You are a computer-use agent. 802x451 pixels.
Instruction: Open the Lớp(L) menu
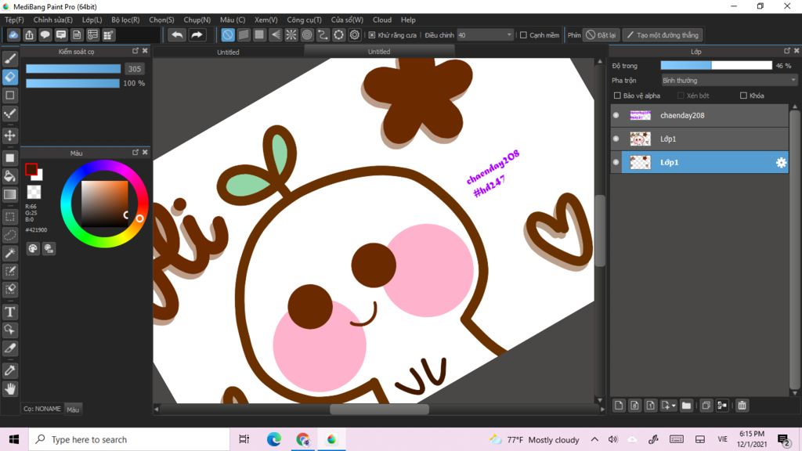92,20
